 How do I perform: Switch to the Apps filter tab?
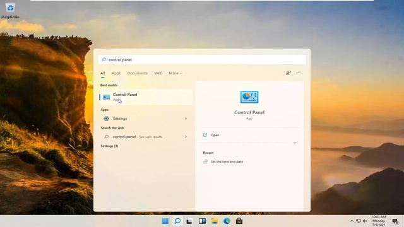point(116,73)
